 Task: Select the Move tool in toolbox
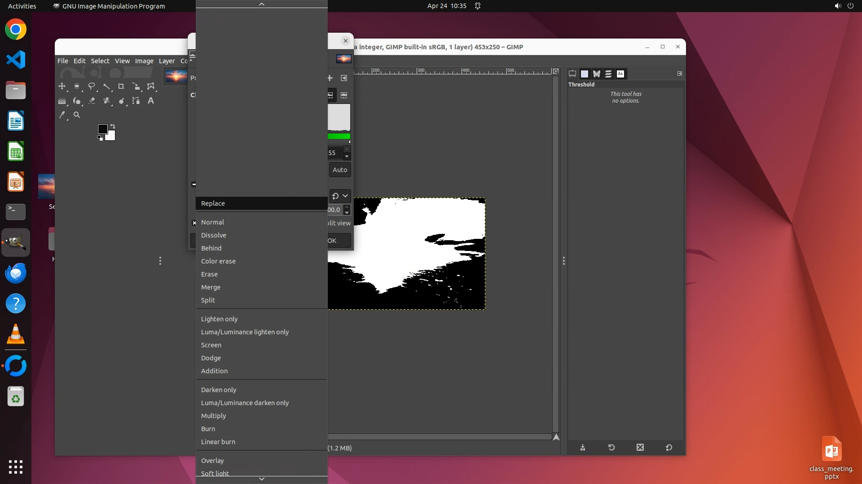pos(62,86)
